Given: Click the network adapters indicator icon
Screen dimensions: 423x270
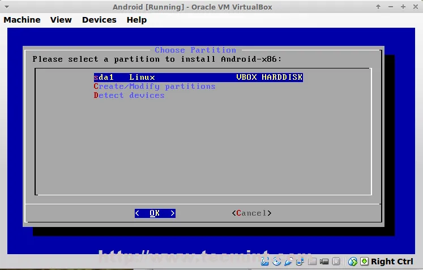Looking at the screenshot, I should (300, 262).
